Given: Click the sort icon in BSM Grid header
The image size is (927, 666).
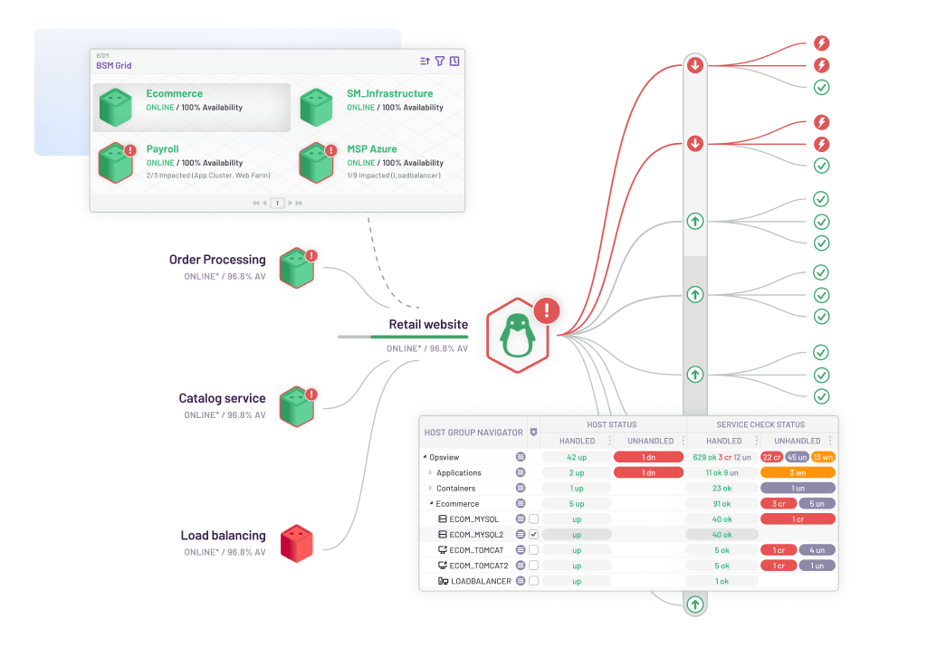Looking at the screenshot, I should click(425, 62).
